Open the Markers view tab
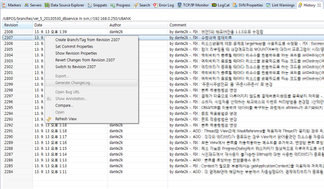324x189 pixels. (12, 5)
